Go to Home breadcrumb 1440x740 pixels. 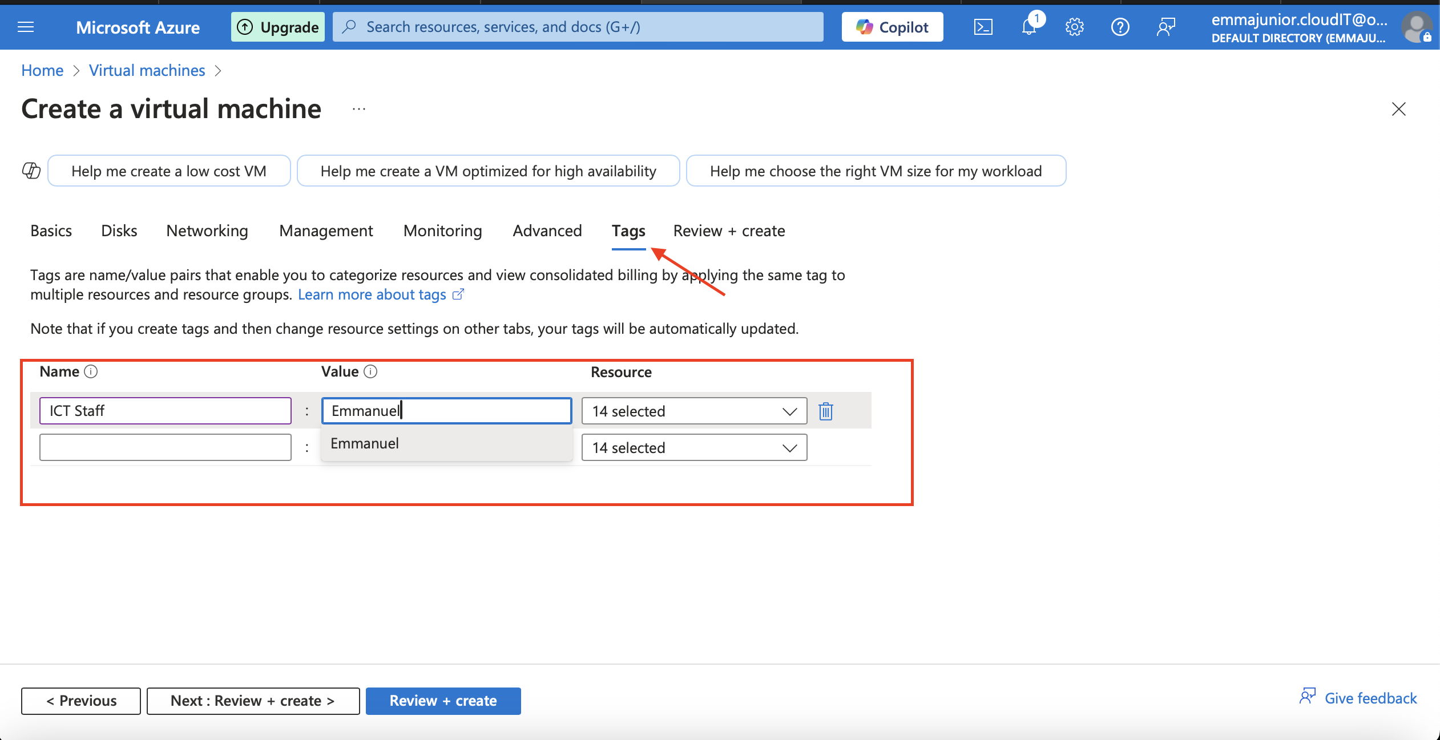point(42,70)
